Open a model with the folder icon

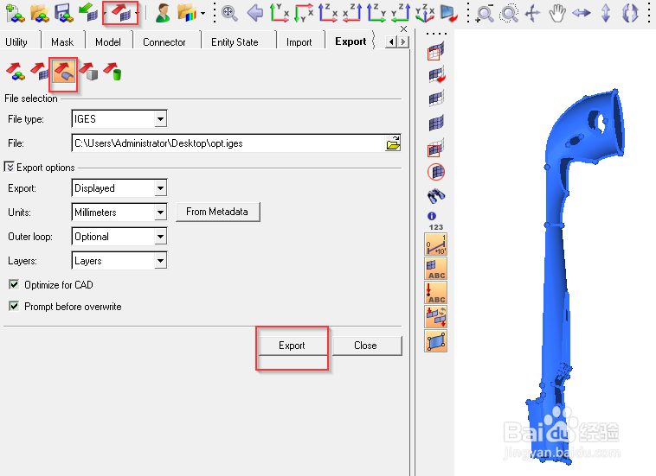(40, 13)
